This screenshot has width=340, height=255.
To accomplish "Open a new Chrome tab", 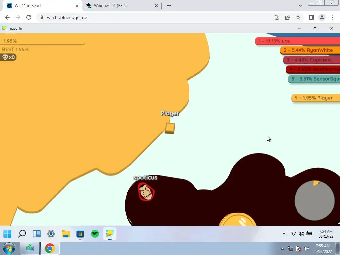I will coord(169,6).
